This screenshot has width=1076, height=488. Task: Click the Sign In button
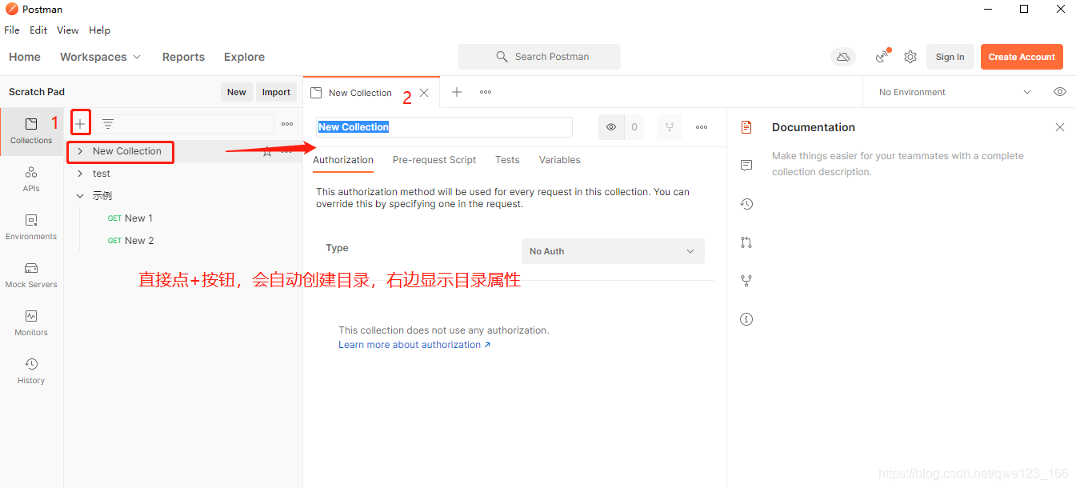[950, 57]
